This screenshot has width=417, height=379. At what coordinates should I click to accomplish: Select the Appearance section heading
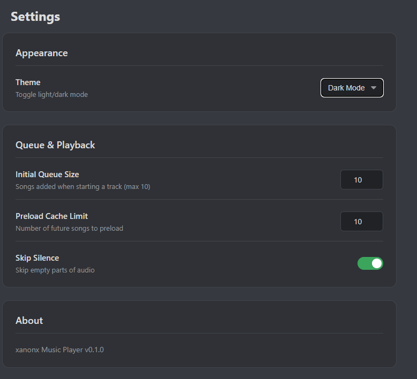pos(41,53)
